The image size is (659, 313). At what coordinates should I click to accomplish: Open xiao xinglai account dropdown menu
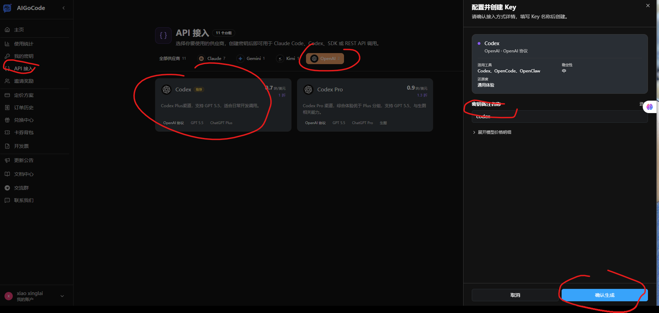click(35, 296)
